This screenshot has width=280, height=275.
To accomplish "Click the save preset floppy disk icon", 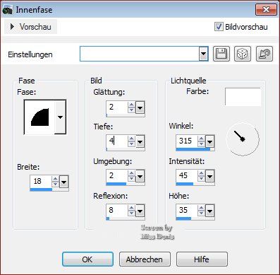I will pyautogui.click(x=221, y=54).
